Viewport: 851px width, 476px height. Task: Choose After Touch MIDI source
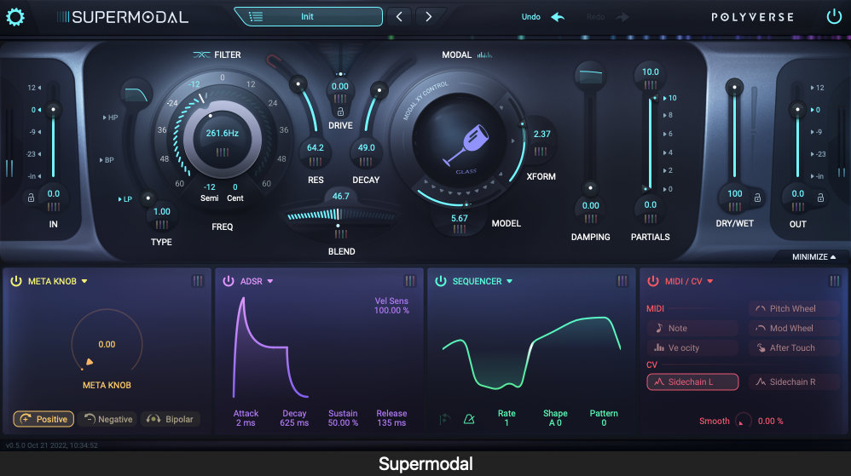point(794,347)
